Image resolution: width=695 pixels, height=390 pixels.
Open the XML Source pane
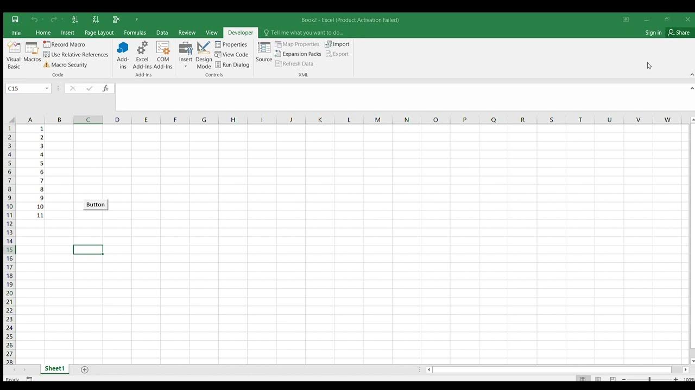(264, 53)
